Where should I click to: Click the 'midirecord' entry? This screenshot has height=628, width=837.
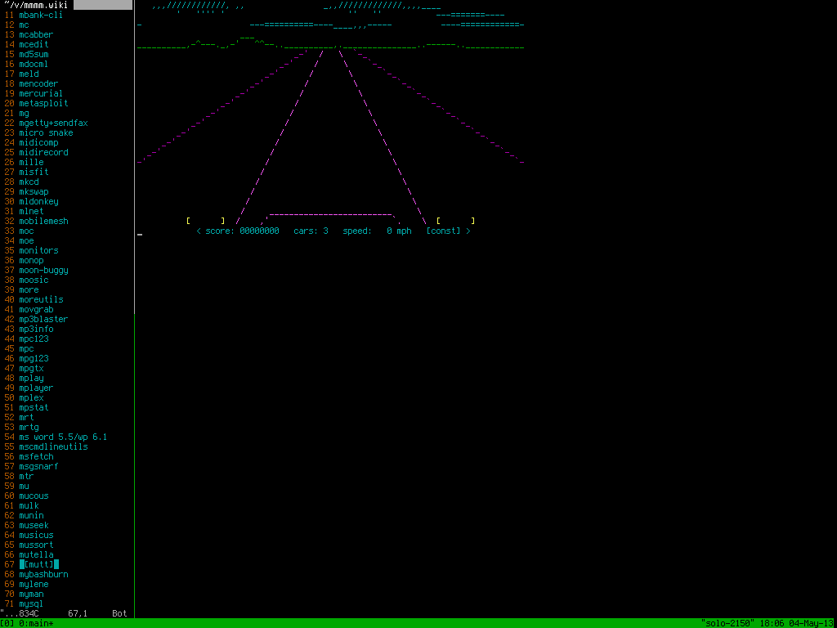coord(44,152)
